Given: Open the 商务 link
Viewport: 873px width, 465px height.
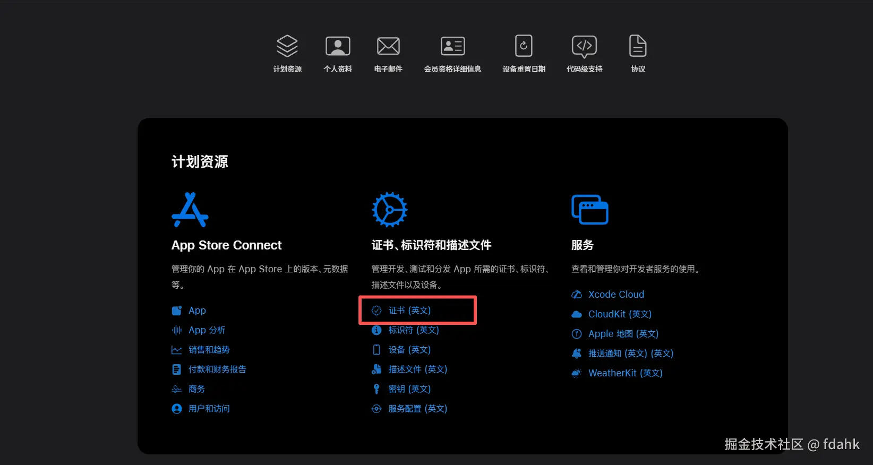Looking at the screenshot, I should (x=196, y=389).
